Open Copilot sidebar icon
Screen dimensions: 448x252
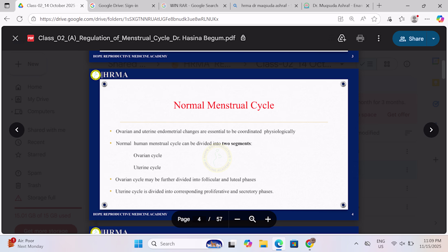(440, 19)
